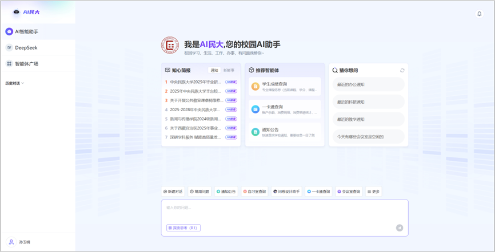
Task: Refresh the 猜你想问 suggestions
Action: 402,71
